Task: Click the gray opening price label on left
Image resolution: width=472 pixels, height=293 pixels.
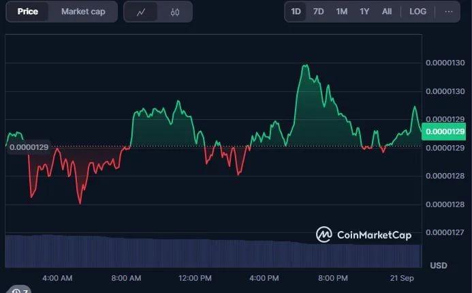Action: (28, 147)
